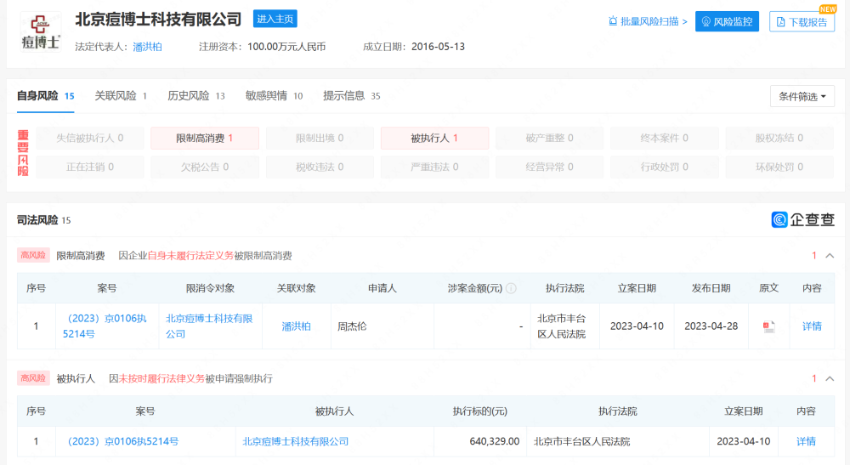
Task: Select 严重违法 0 risk filter
Action: [434, 167]
